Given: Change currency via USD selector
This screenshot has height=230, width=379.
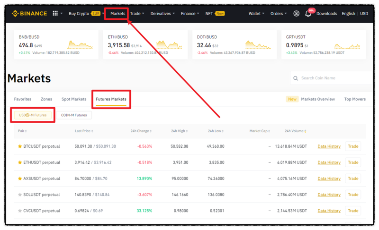Looking at the screenshot, I should tap(364, 14).
